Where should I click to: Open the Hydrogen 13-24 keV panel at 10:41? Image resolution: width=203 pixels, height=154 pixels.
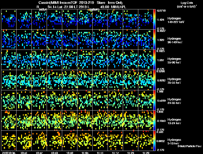click(24, 120)
